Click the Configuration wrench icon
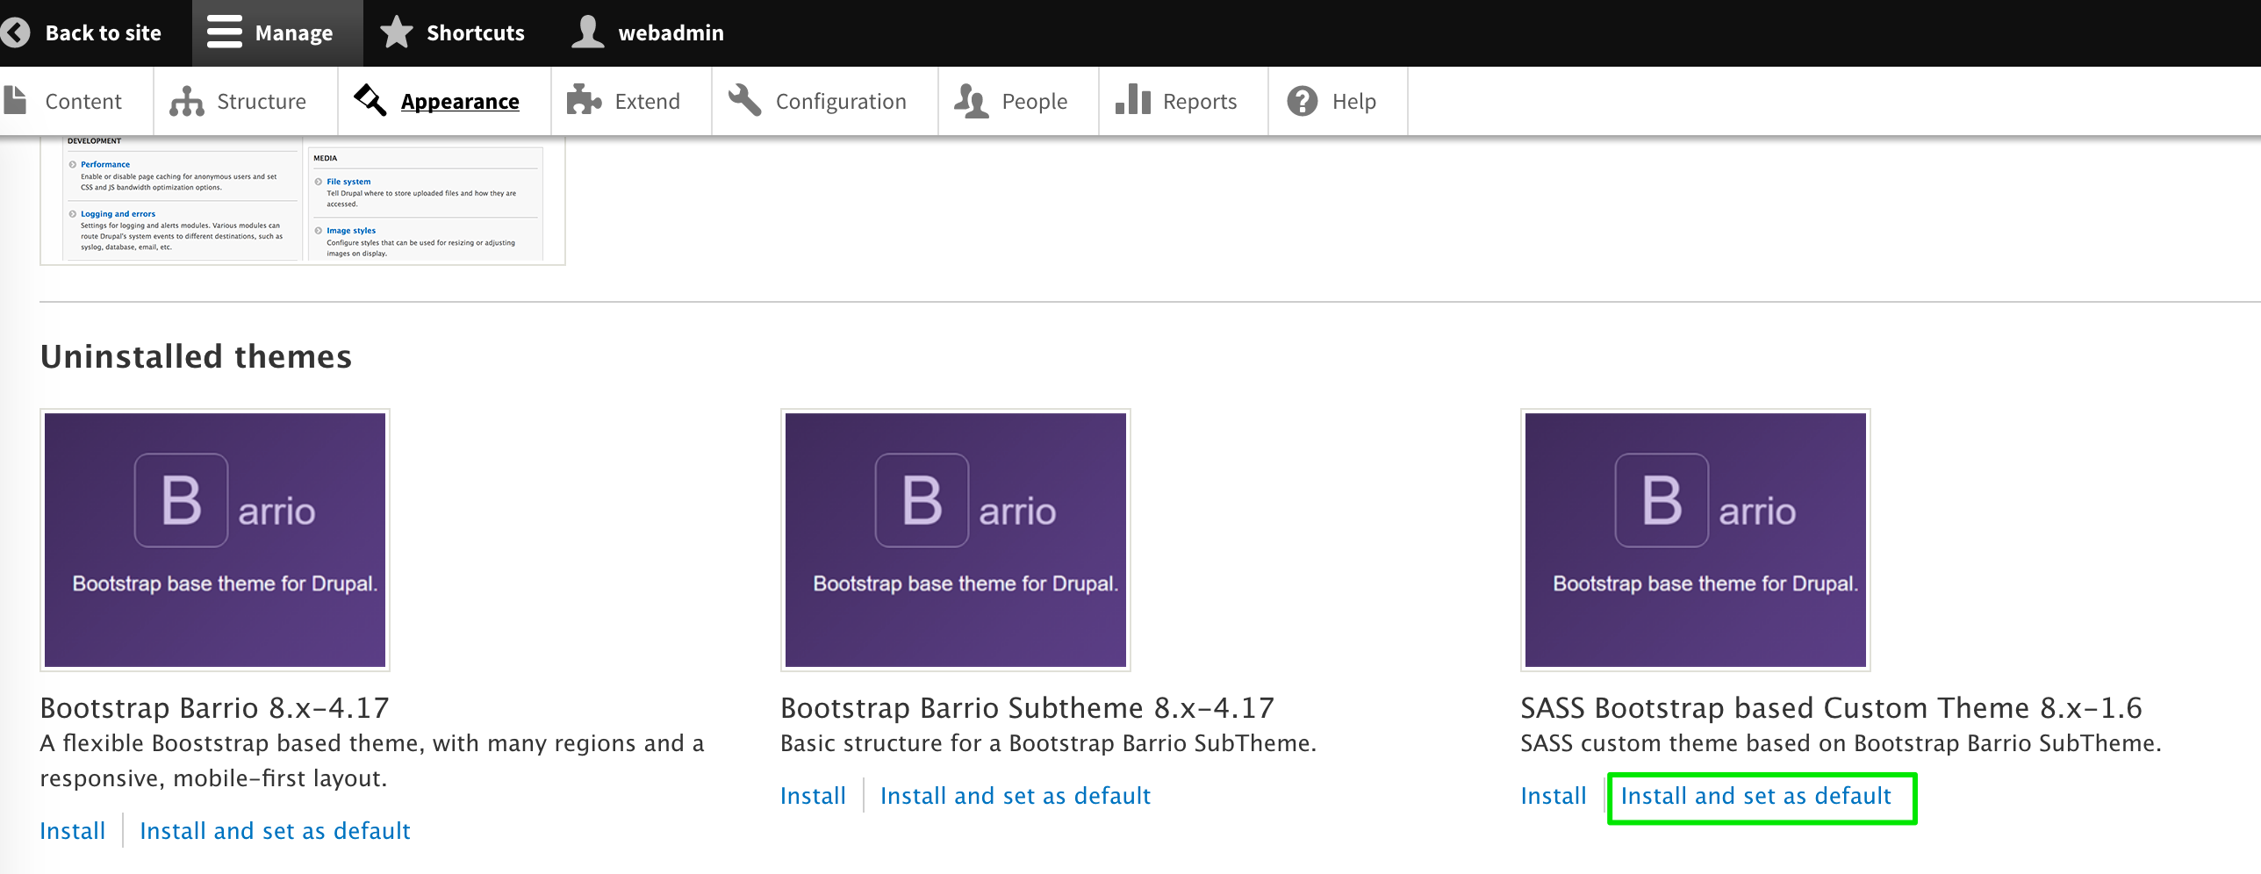 tap(744, 101)
